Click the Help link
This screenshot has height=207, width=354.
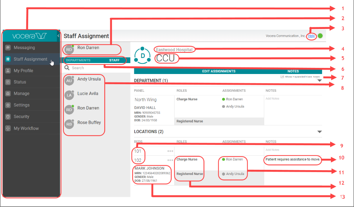point(311,35)
